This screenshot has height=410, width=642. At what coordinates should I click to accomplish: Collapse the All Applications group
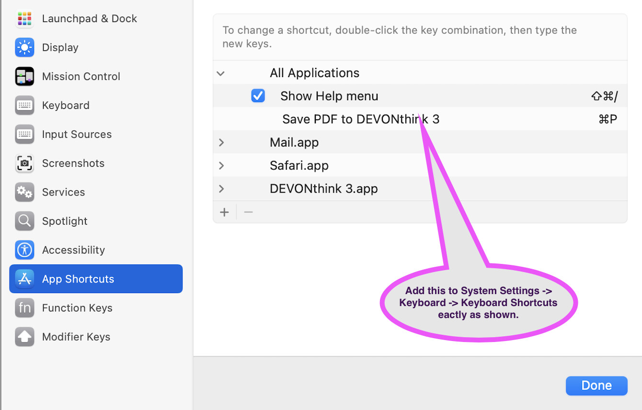click(221, 73)
